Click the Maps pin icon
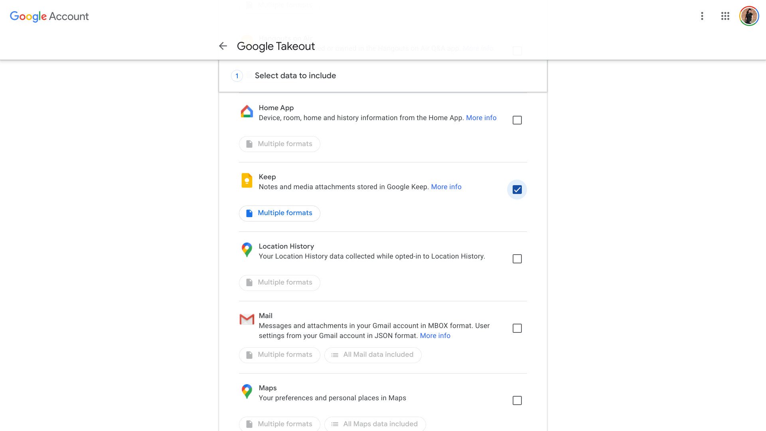This screenshot has width=766, height=431. point(247,391)
